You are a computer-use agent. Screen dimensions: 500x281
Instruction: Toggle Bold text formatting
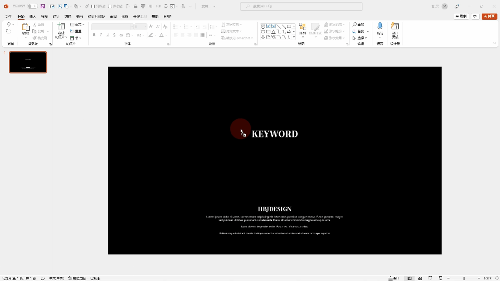[x=94, y=35]
